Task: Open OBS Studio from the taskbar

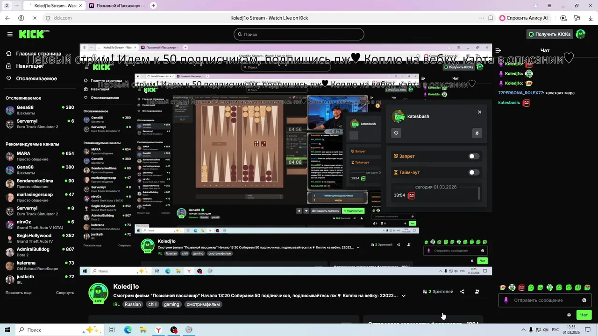Action: tap(174, 330)
